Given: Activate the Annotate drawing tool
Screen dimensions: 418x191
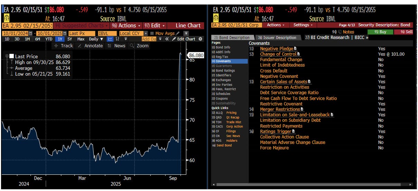Looking at the screenshot, I should click(x=90, y=46).
